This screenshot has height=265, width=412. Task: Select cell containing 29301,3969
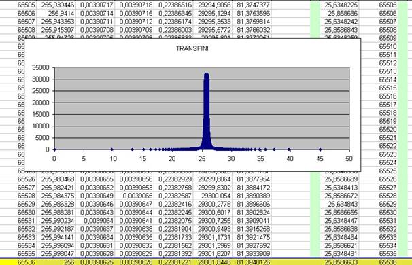click(x=213, y=246)
